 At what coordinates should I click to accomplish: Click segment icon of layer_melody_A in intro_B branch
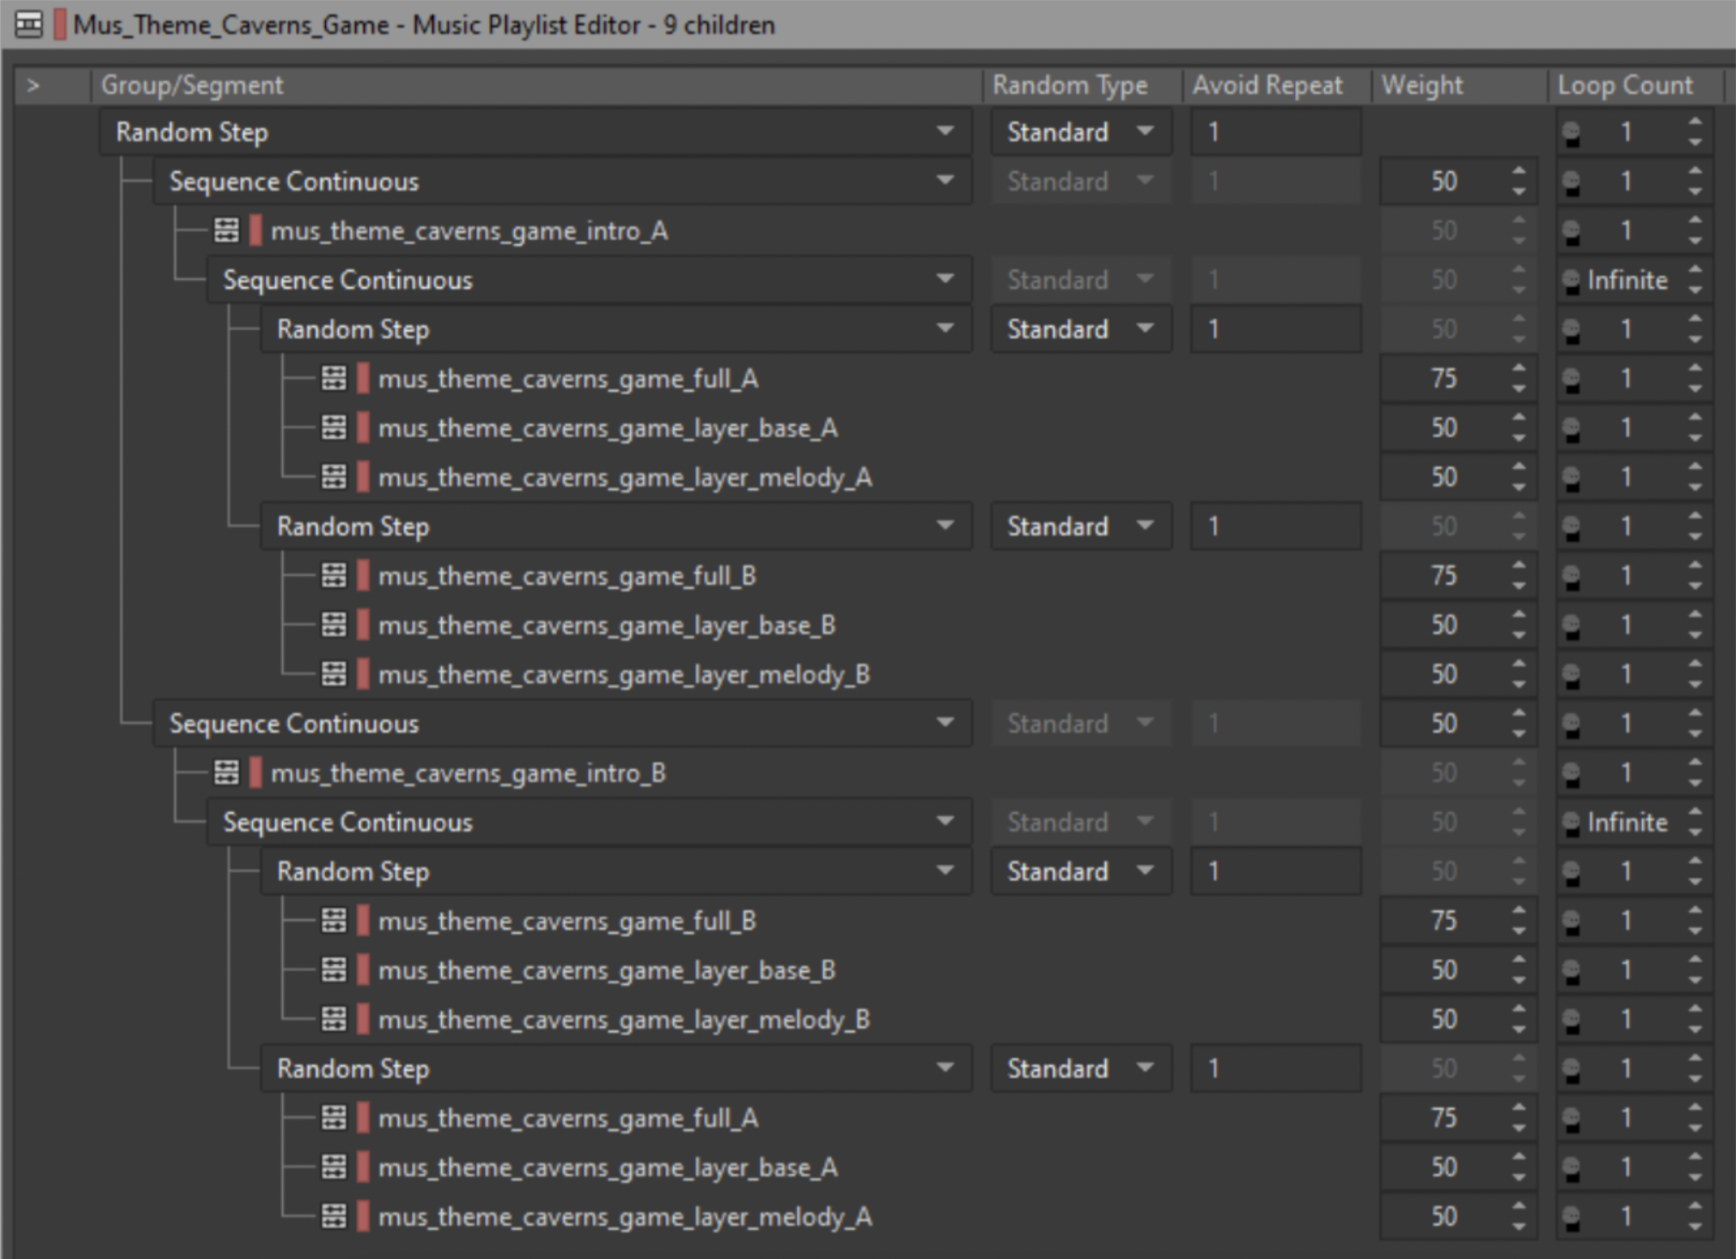click(334, 1217)
